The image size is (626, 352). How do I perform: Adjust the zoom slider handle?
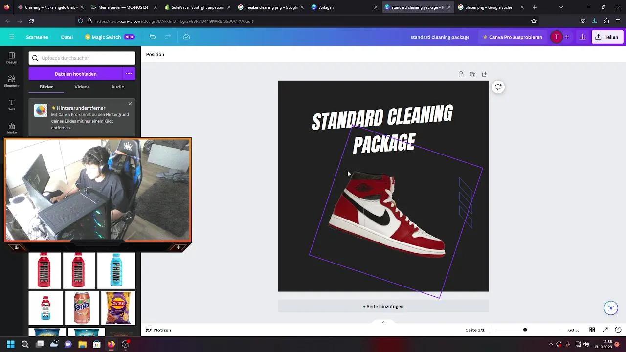[525, 330]
